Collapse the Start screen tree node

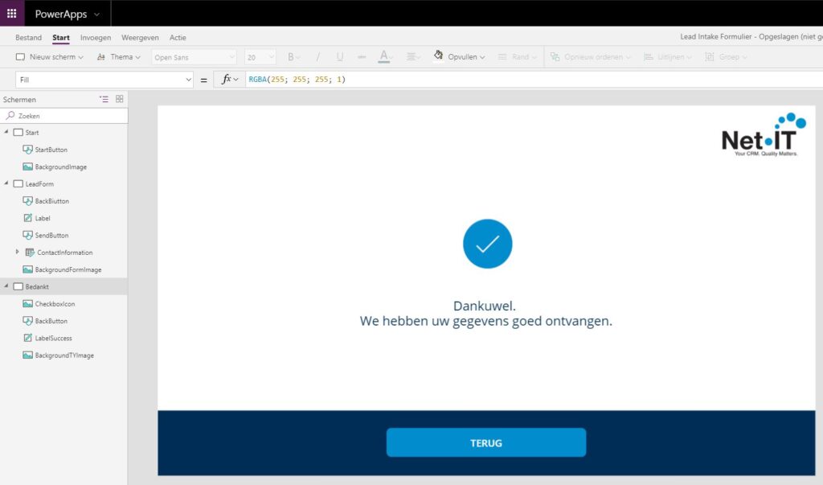(x=6, y=133)
